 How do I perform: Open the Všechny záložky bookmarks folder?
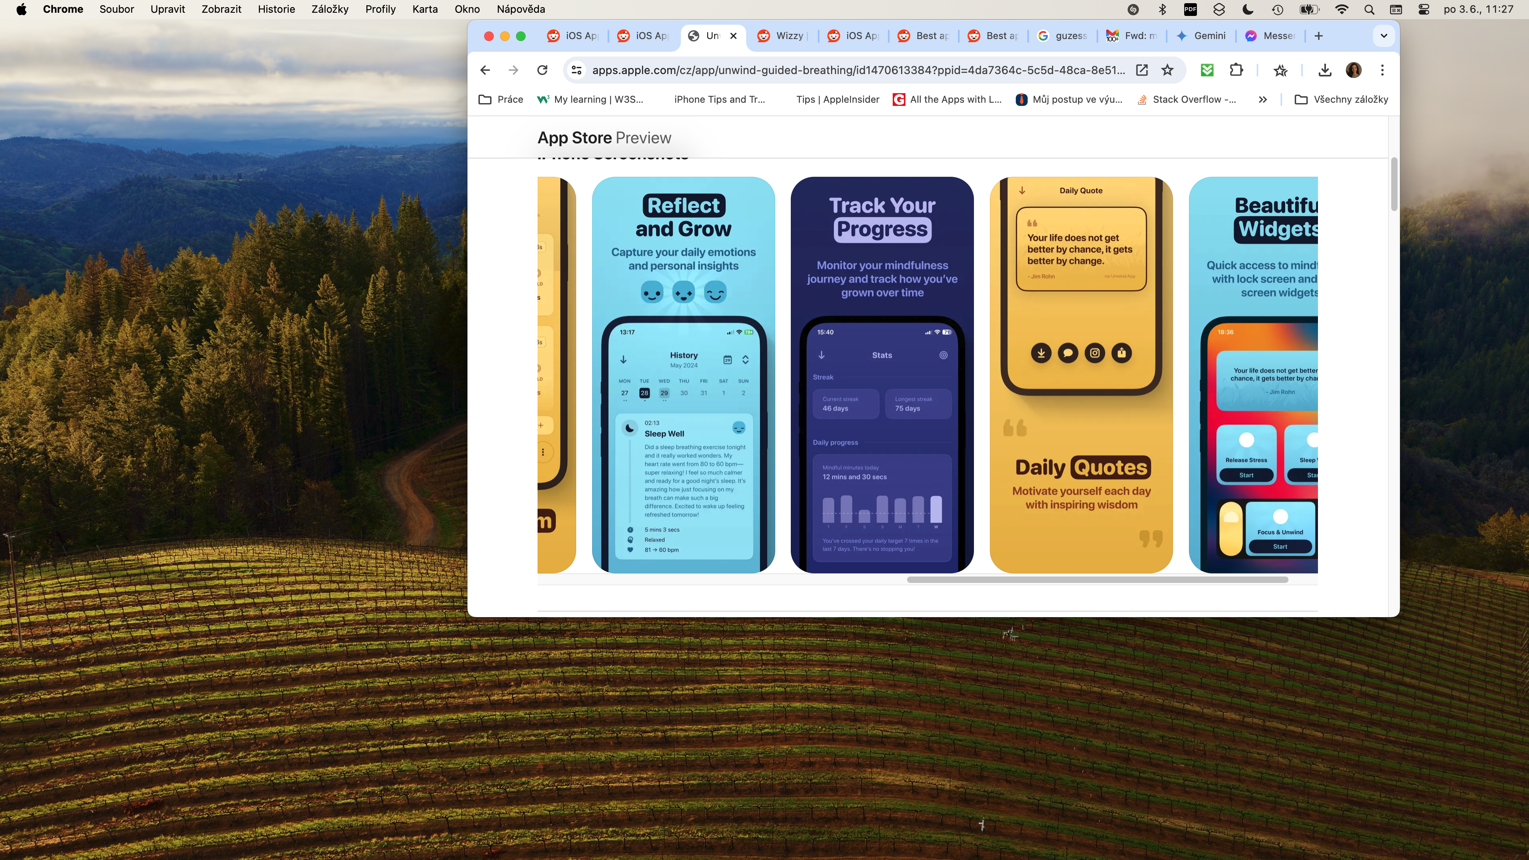1341,99
